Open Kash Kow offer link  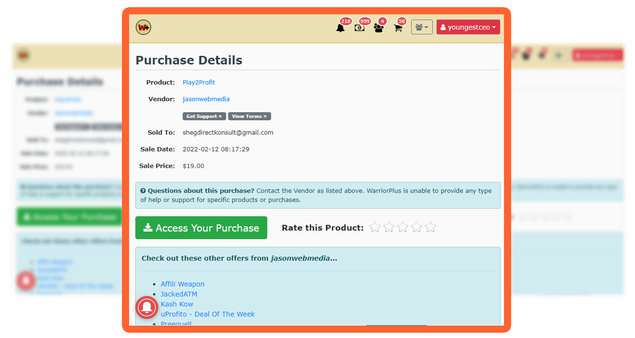(177, 304)
